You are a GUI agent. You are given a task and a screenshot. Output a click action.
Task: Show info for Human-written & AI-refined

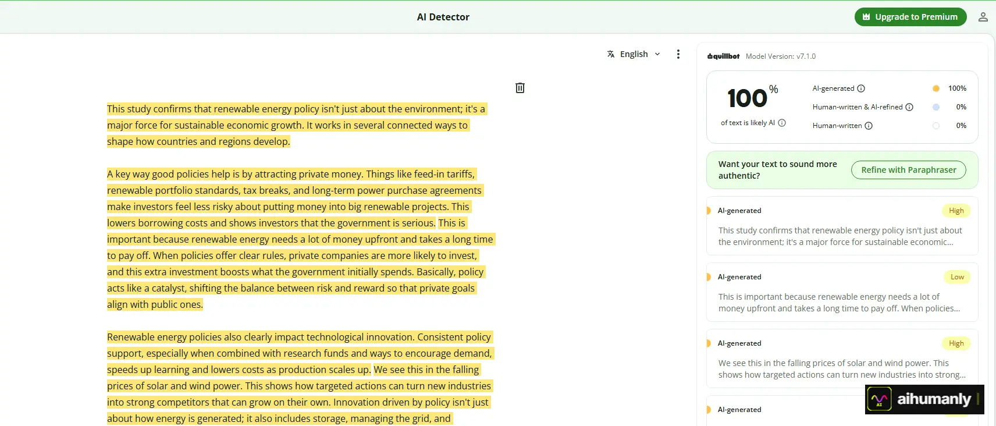tap(909, 107)
